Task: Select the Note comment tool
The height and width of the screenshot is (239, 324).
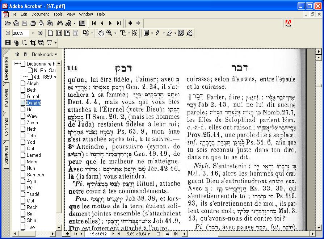Action: (146, 33)
